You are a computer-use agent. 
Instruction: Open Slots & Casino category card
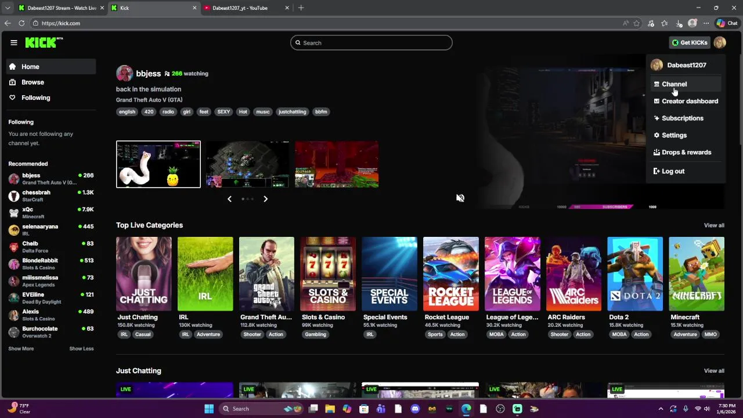(328, 274)
